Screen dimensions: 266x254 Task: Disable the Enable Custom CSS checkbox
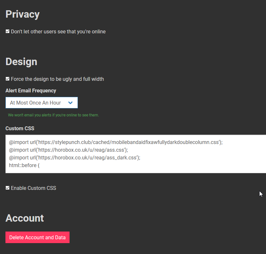tap(7, 188)
